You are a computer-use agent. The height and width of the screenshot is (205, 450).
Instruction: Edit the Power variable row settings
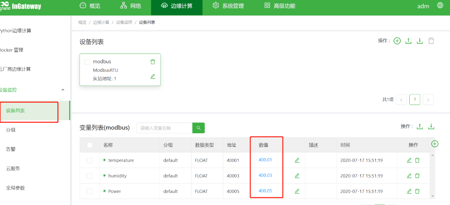click(x=409, y=191)
